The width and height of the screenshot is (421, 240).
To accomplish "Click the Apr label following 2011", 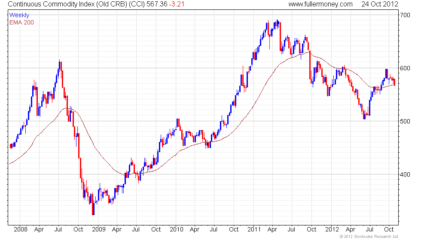I will (x=272, y=230).
